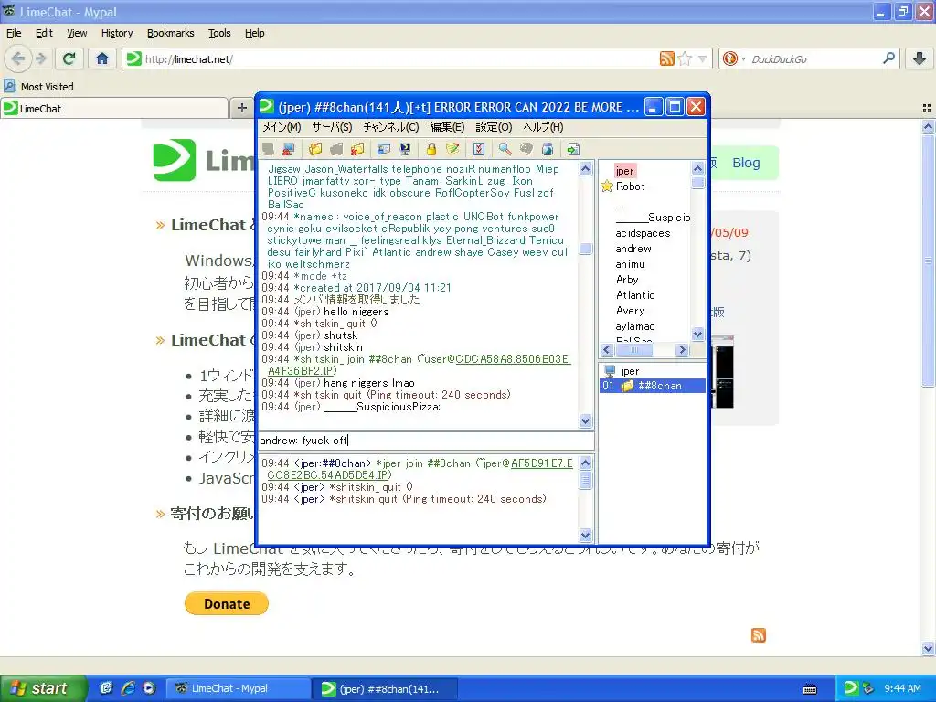Viewport: 936px width, 702px height.
Task: Click the grayed-out leave channel folder icon
Action: tap(336, 149)
